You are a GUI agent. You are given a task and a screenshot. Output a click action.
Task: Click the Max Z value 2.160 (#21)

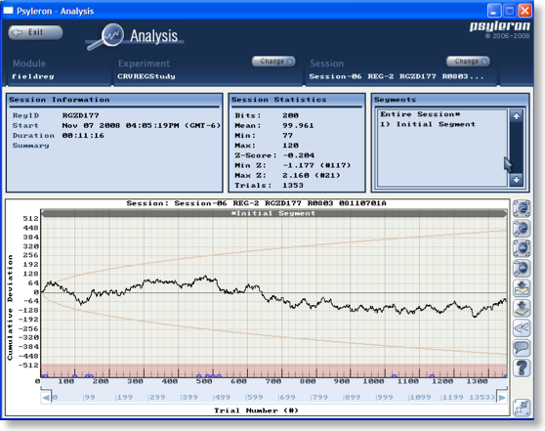pyautogui.click(x=312, y=175)
